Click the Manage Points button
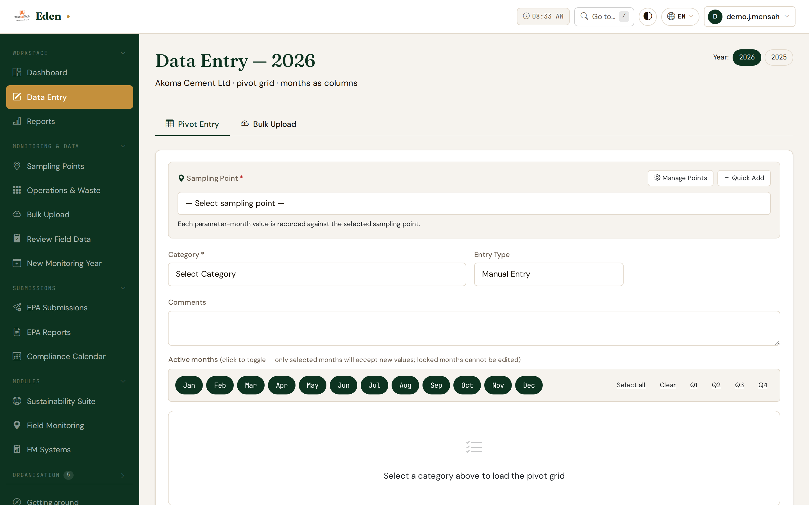This screenshot has height=505, width=809. click(x=680, y=178)
